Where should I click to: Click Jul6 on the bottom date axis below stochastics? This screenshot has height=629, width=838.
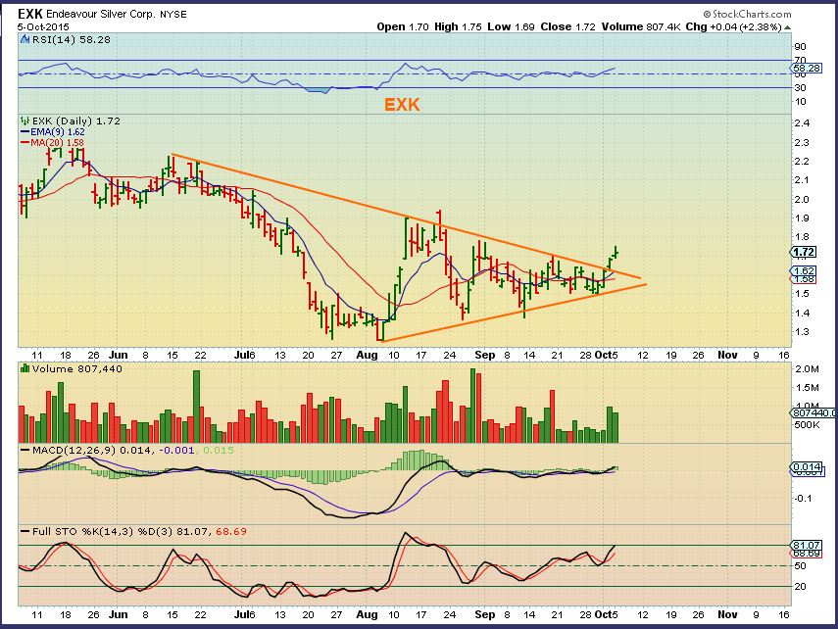point(245,614)
